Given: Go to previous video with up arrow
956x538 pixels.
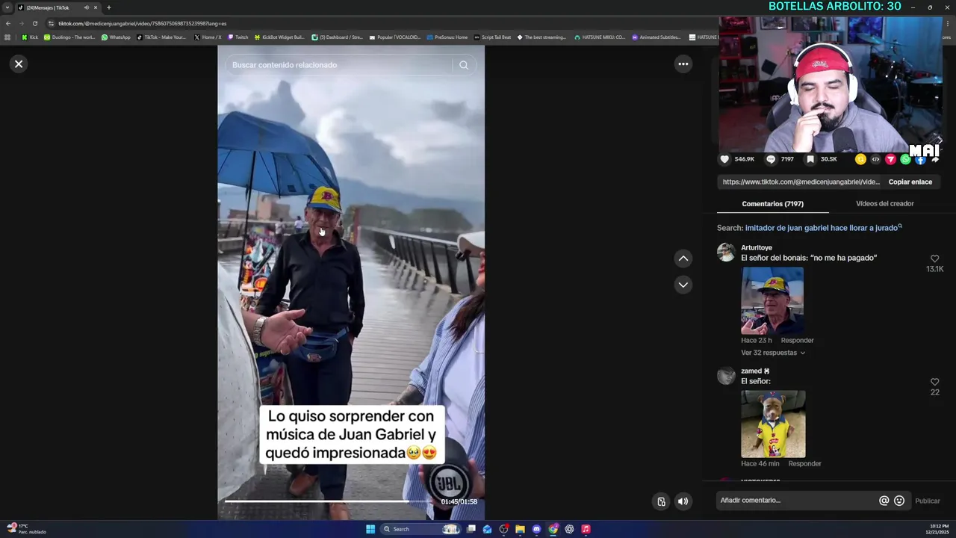Looking at the screenshot, I should point(683,259).
